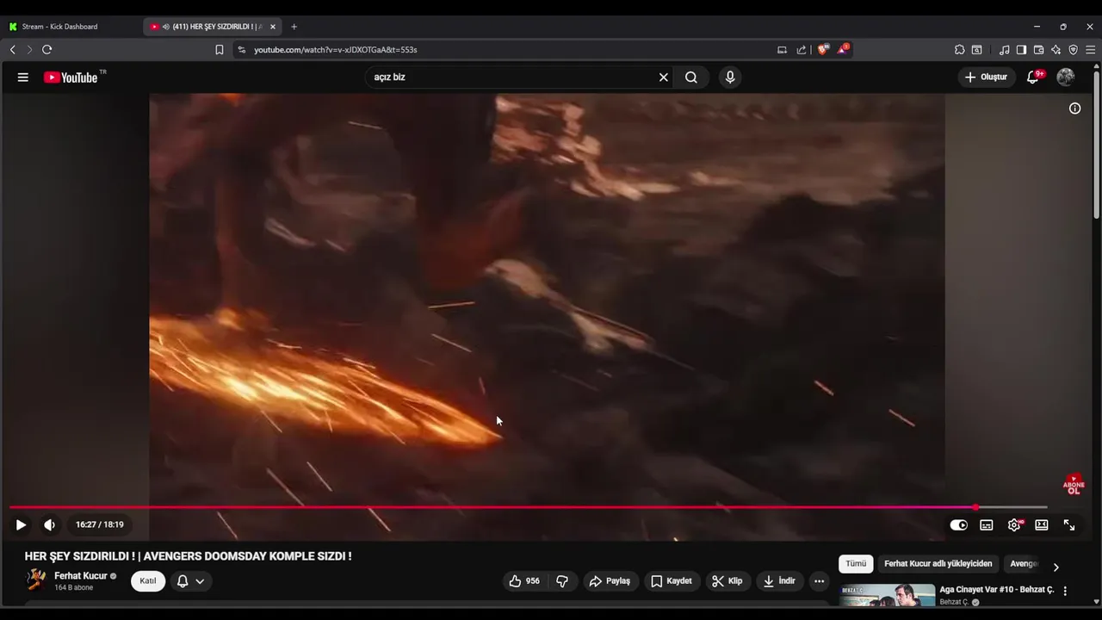Enter fullscreen mode

[x=1069, y=524]
